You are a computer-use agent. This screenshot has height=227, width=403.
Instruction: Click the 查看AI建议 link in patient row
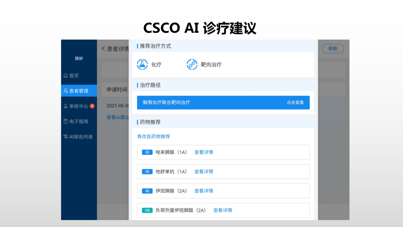(x=118, y=117)
